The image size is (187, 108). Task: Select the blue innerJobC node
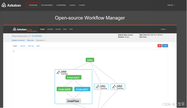[82, 89]
